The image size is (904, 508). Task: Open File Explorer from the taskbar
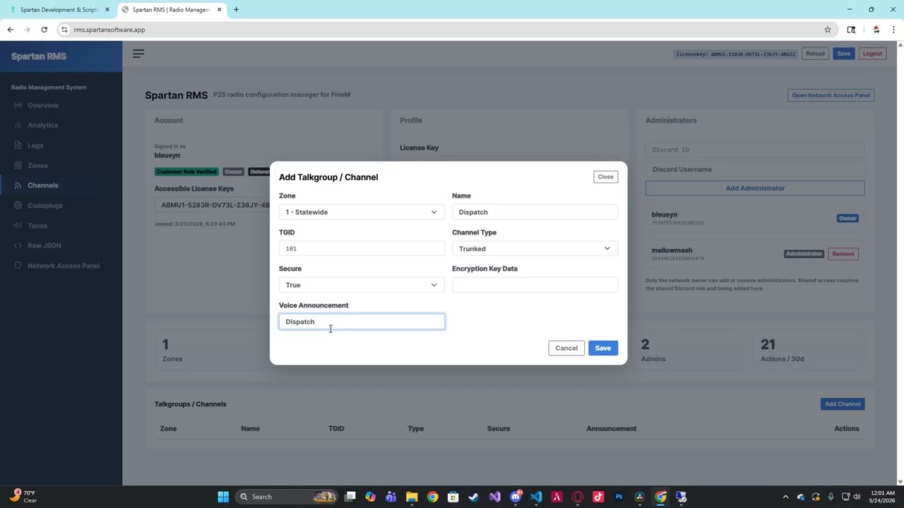click(x=412, y=497)
